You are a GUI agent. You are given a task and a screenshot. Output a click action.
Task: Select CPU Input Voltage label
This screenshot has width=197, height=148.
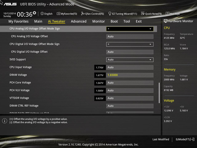[21, 67]
